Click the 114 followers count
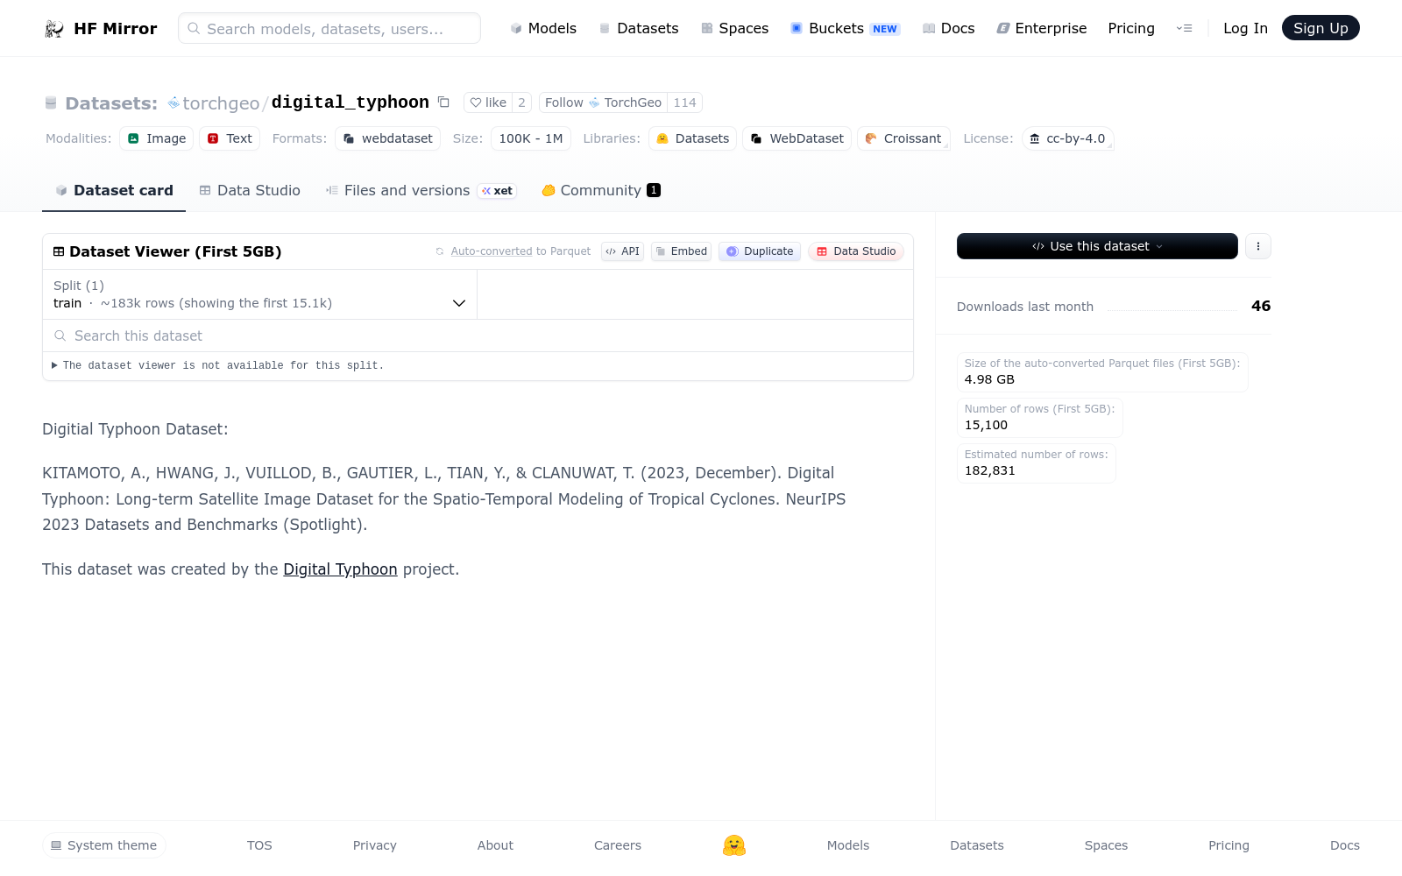Viewport: 1402px width, 876px height. tap(684, 102)
